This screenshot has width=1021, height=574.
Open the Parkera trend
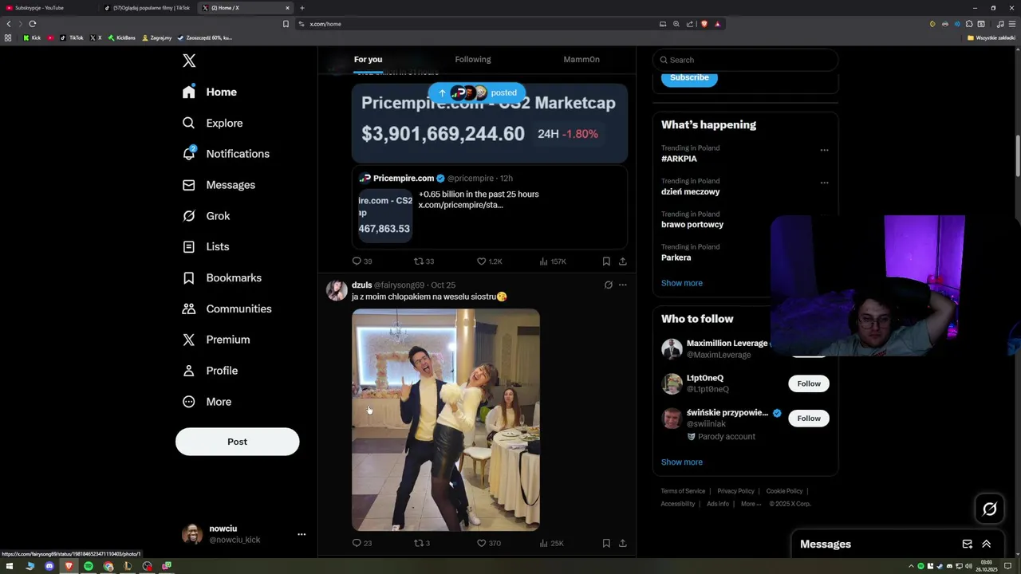[x=676, y=258]
